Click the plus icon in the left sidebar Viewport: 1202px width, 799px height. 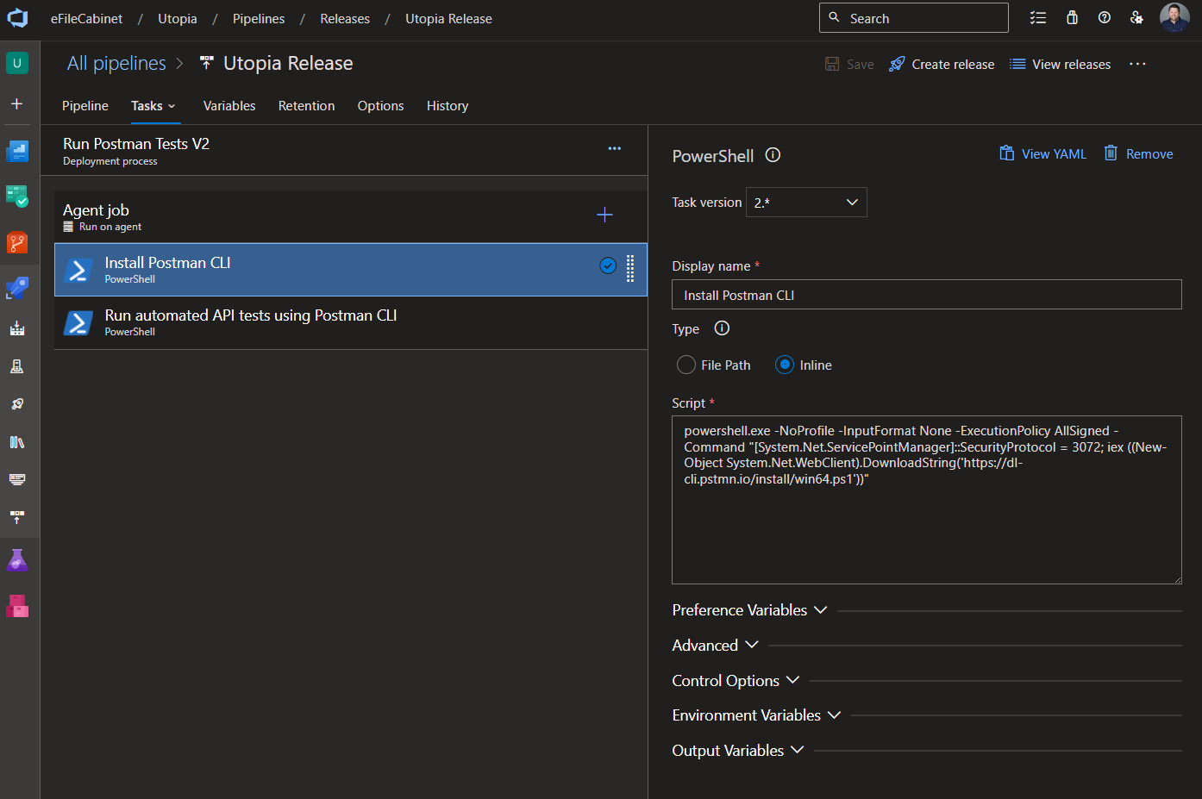tap(17, 103)
